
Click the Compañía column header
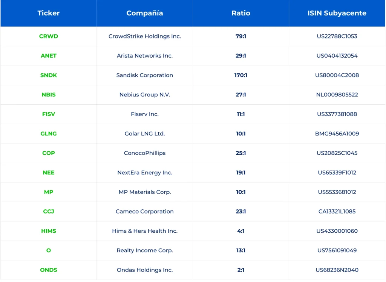tap(145, 13)
